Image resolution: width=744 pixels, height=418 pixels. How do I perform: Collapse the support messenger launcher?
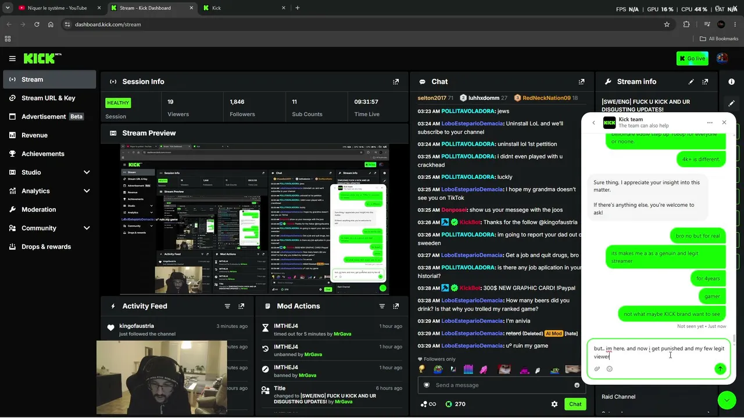727,400
